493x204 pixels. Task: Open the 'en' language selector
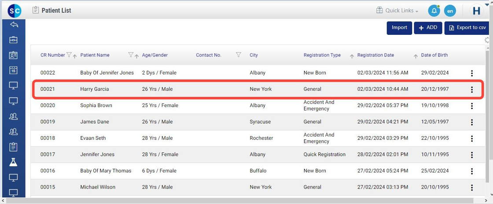pyautogui.click(x=450, y=11)
